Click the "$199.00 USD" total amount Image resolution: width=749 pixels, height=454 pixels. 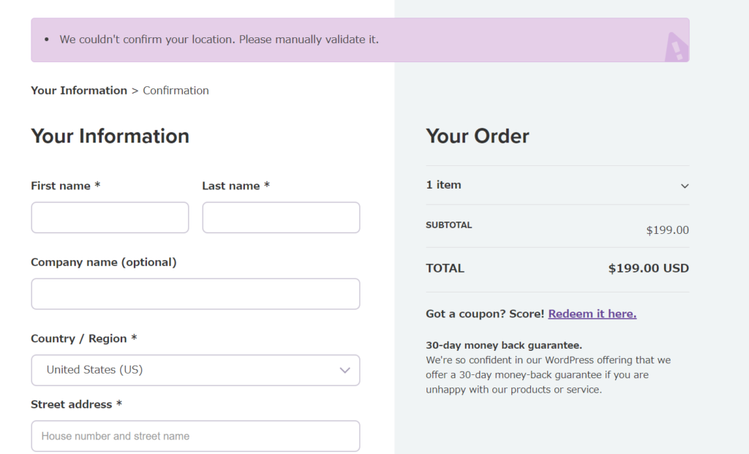pyautogui.click(x=648, y=268)
